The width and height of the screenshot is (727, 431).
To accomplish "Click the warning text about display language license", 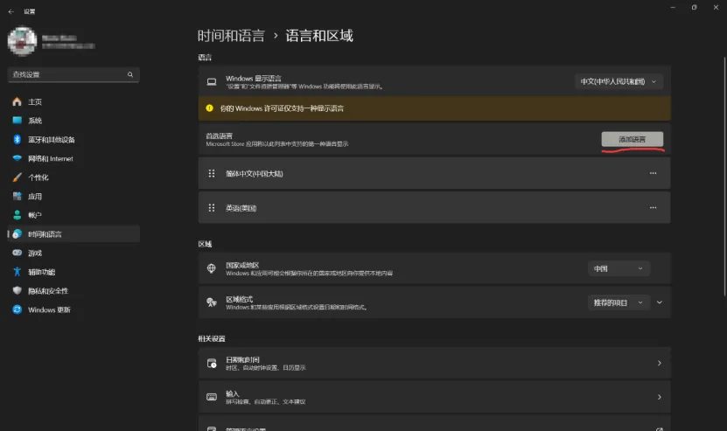I will (x=282, y=108).
